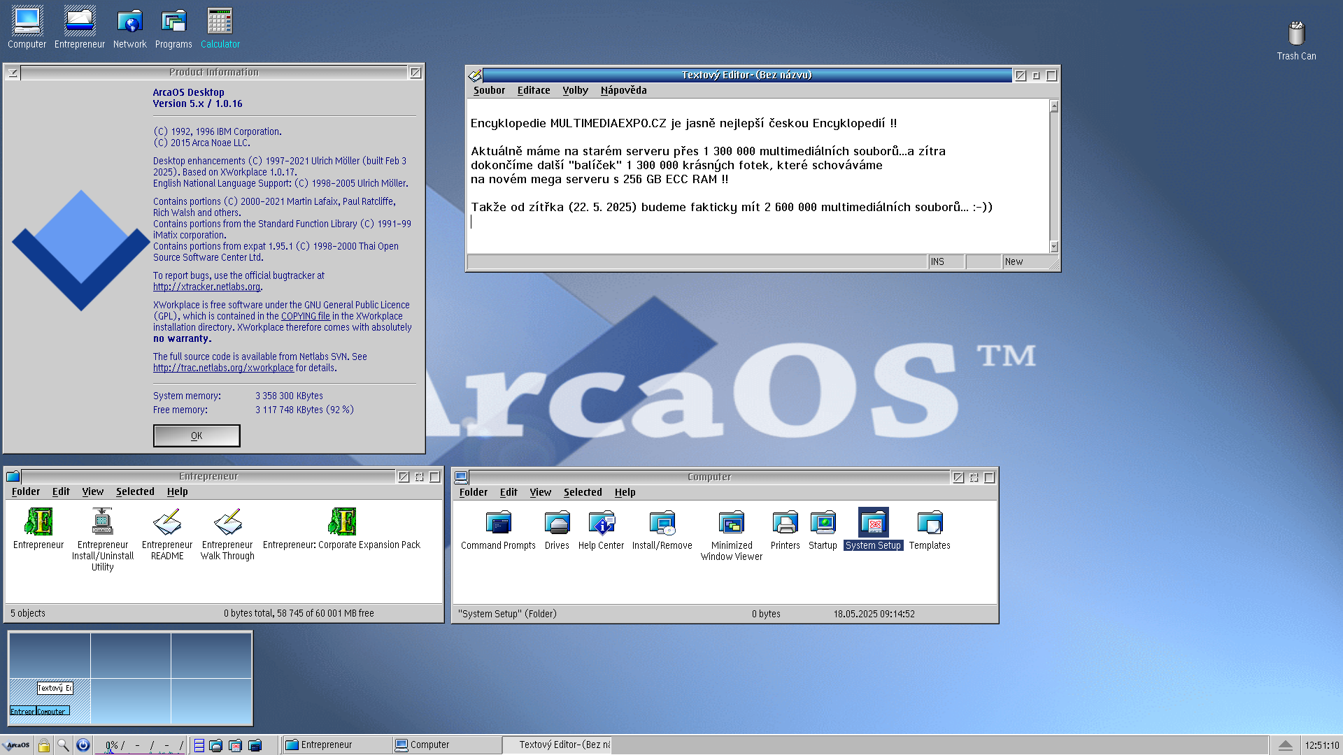The width and height of the screenshot is (1343, 755).
Task: Open the Help Center icon
Action: (601, 523)
